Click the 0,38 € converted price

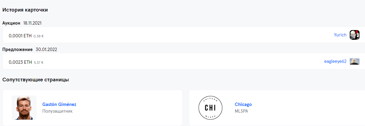coord(38,36)
